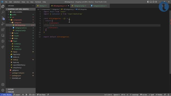This screenshot has height=96, width=171.
Task: Click the Spaces: 4 indentation indicator
Action: pos(116,95)
